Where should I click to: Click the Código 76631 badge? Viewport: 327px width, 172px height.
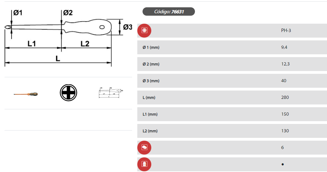(169, 11)
